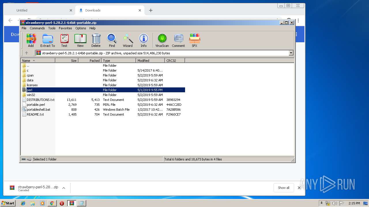This screenshot has height=207, width=369.
Task: Sort list by Modified column header
Action: 150,61
